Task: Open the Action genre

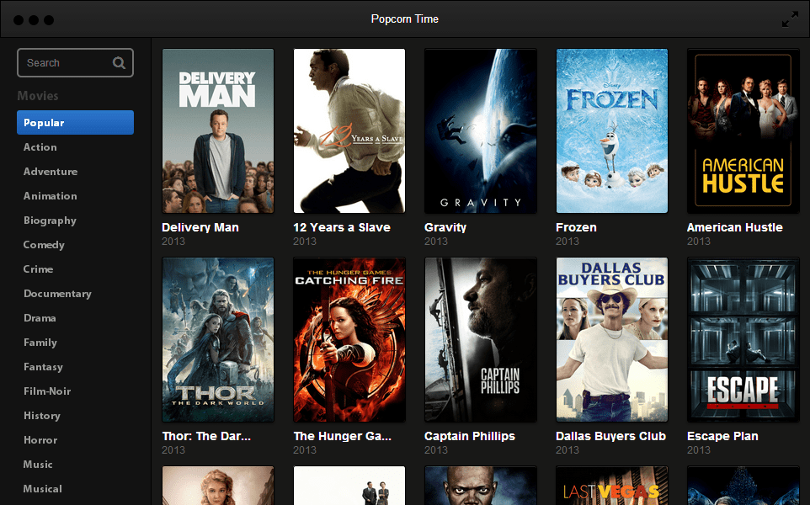Action: (x=40, y=147)
